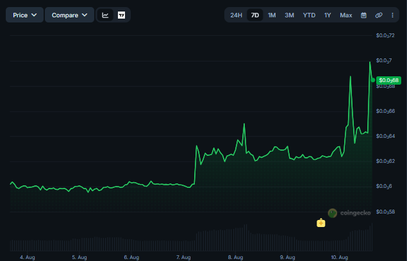Click the 9. Aug date label
407x261 pixels.
point(287,257)
